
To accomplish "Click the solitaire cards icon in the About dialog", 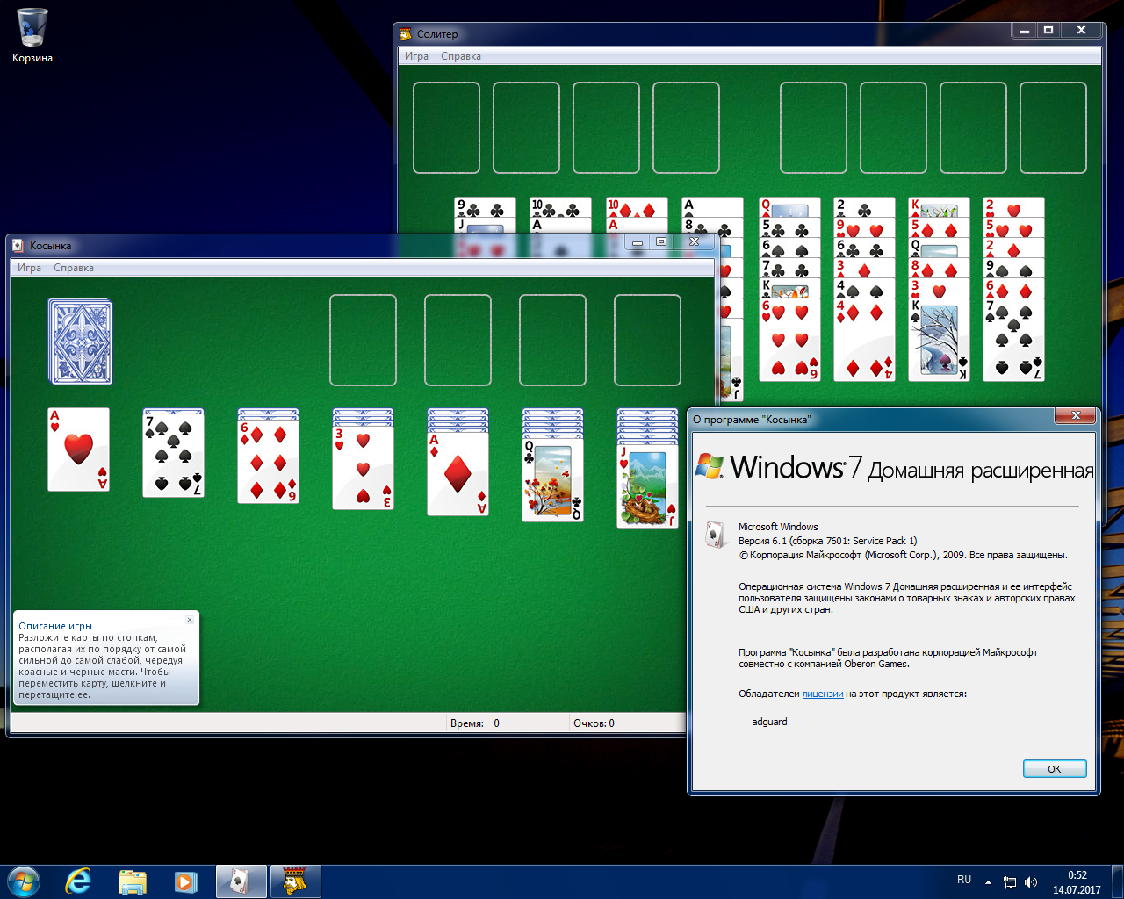I will [715, 534].
